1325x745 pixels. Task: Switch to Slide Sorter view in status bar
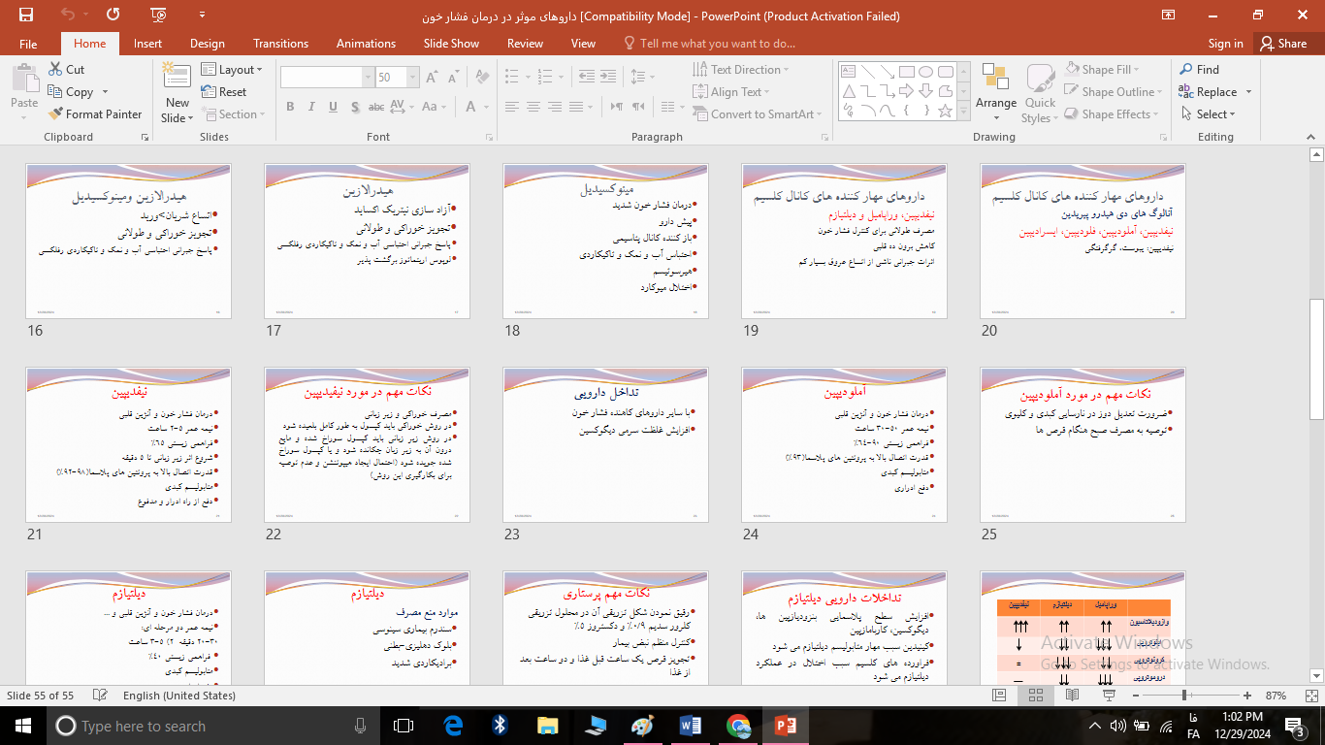(x=1035, y=696)
